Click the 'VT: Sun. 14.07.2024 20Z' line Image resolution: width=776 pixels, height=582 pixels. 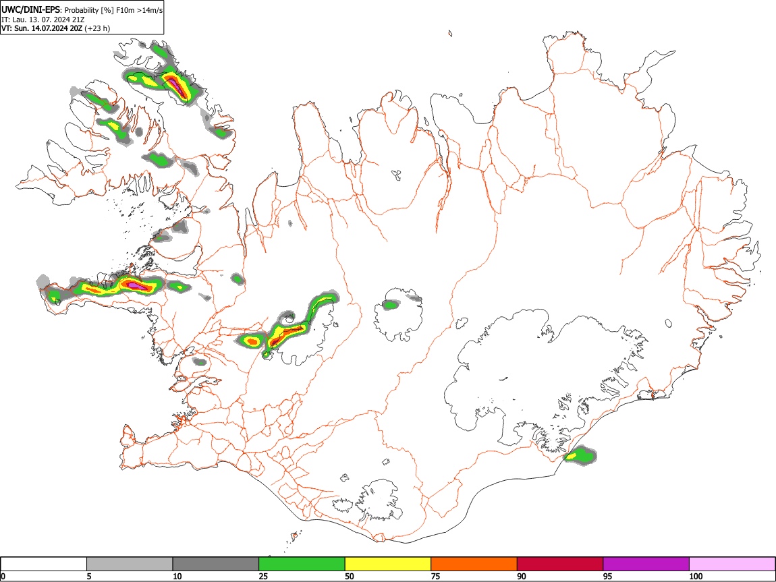42,28
